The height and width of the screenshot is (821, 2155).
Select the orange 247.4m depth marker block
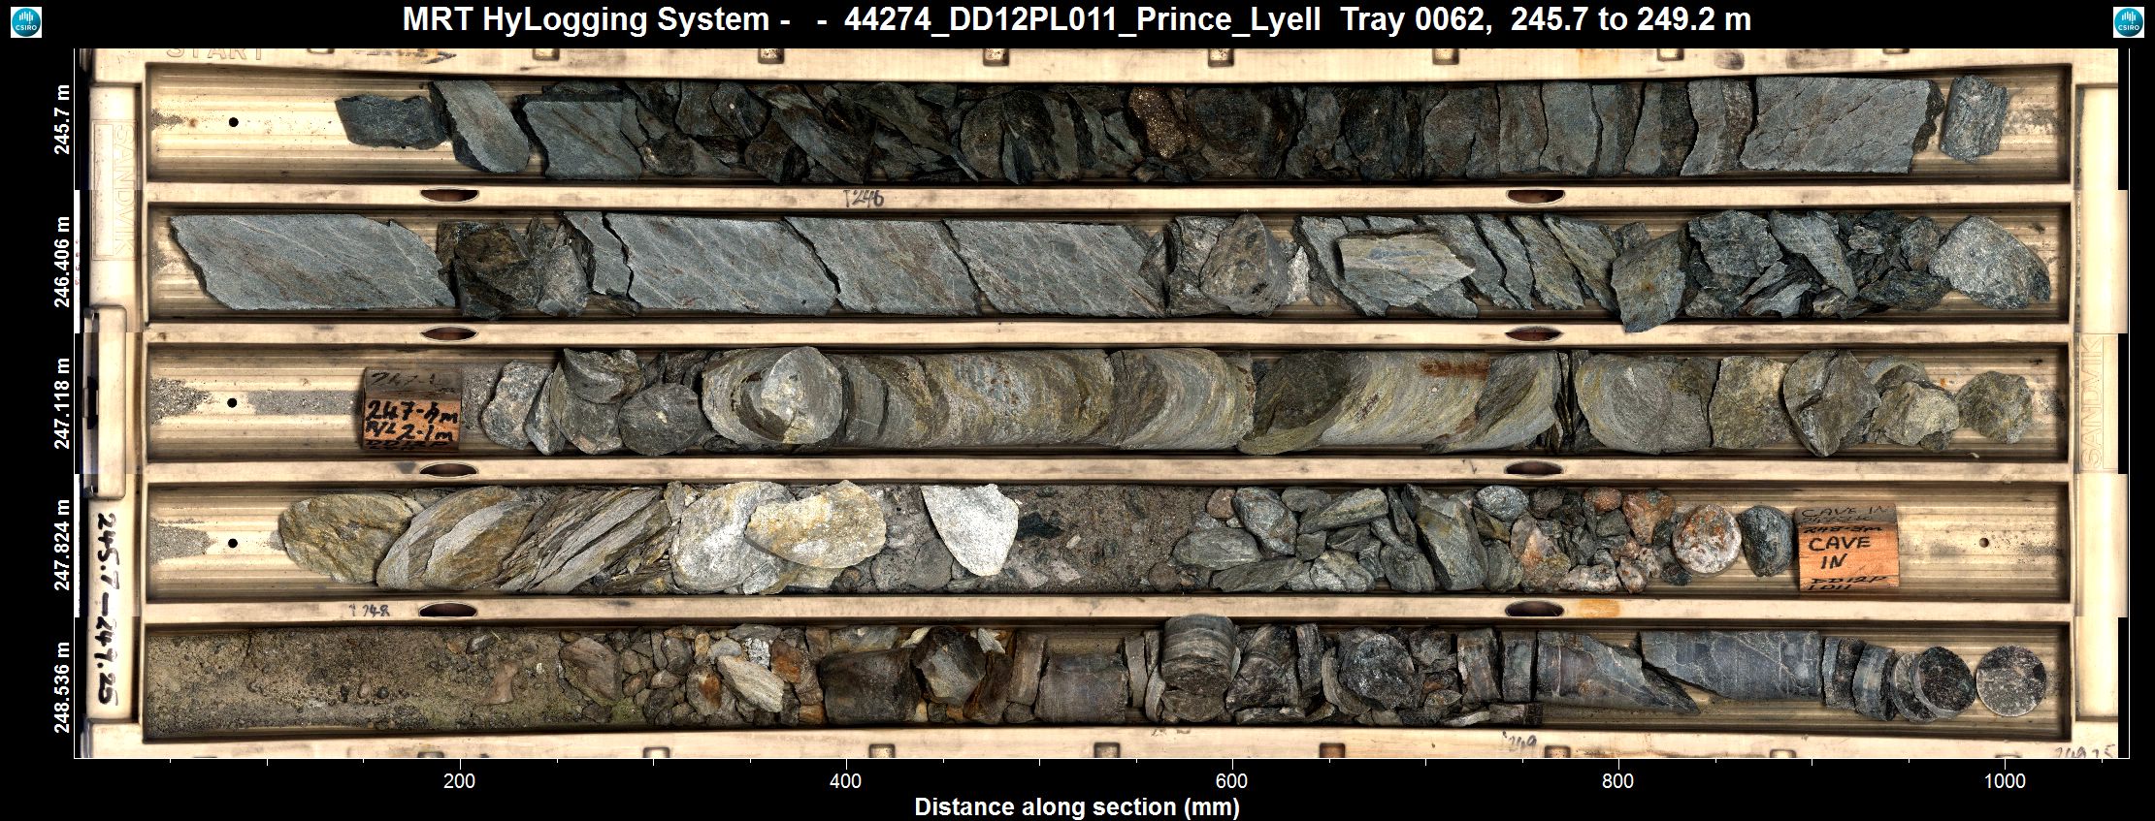pos(410,408)
